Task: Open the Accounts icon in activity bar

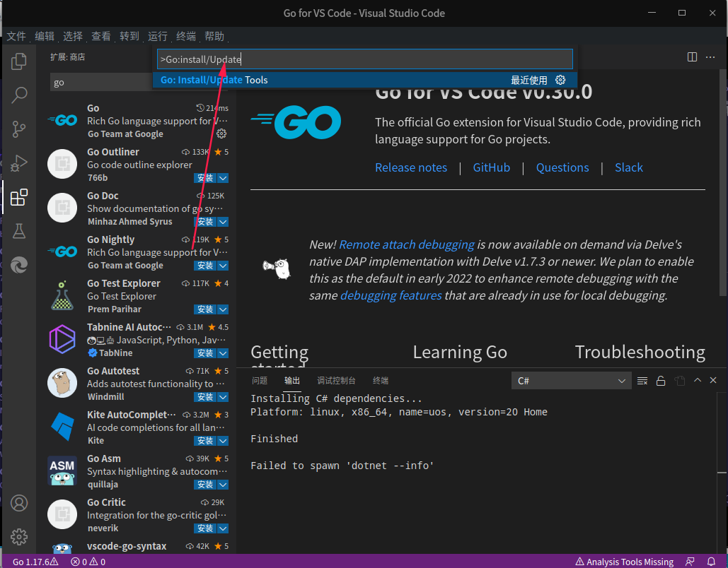Action: 19,503
